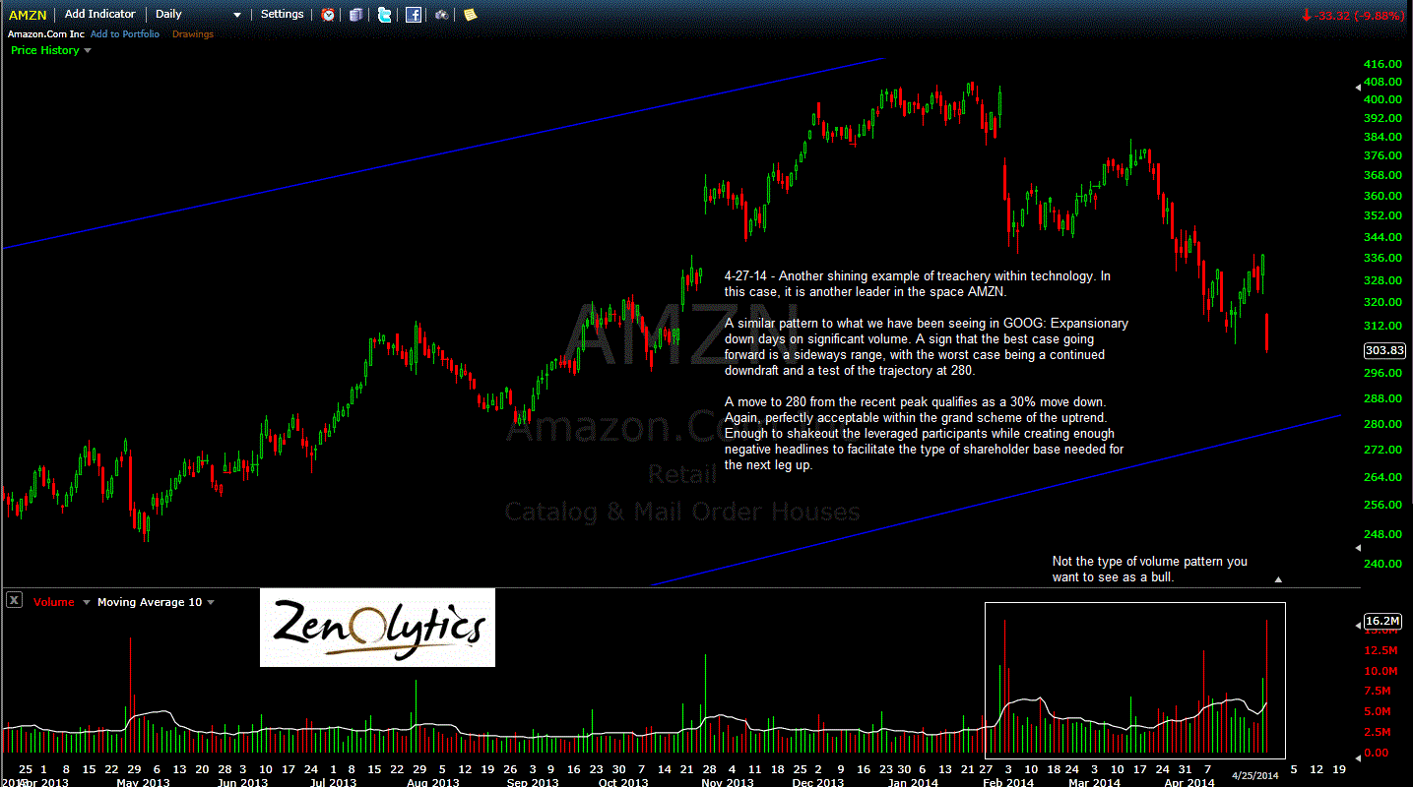Click the 240.00 price axis label

(1384, 564)
